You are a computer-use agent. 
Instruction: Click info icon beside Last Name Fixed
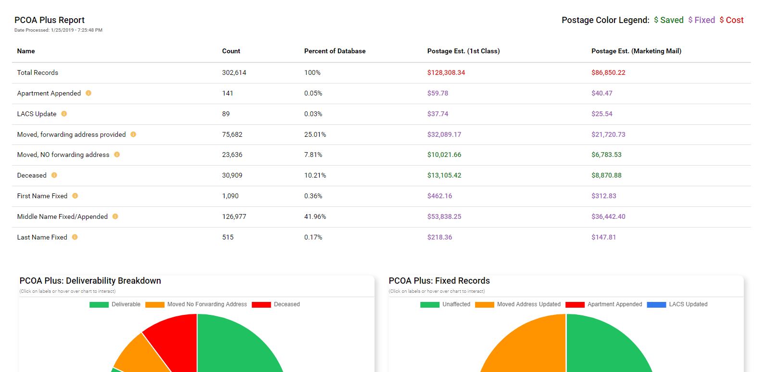tap(75, 237)
